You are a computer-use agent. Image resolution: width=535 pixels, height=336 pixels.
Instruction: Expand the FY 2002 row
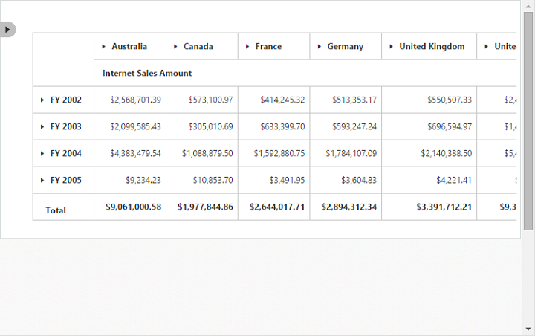click(42, 100)
